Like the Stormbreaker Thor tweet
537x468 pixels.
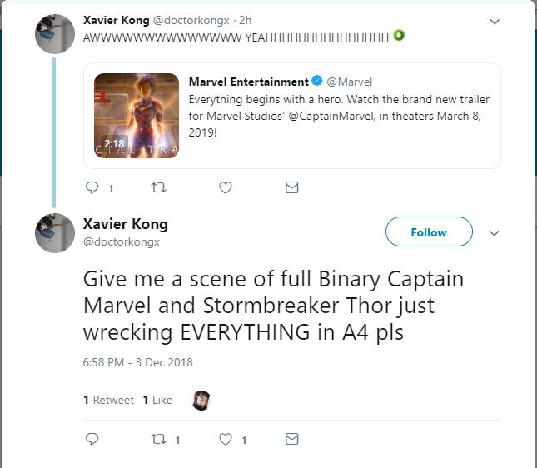click(x=225, y=439)
